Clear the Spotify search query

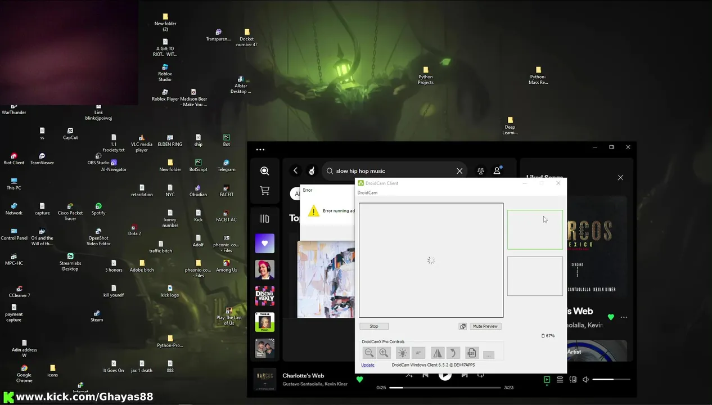point(459,171)
